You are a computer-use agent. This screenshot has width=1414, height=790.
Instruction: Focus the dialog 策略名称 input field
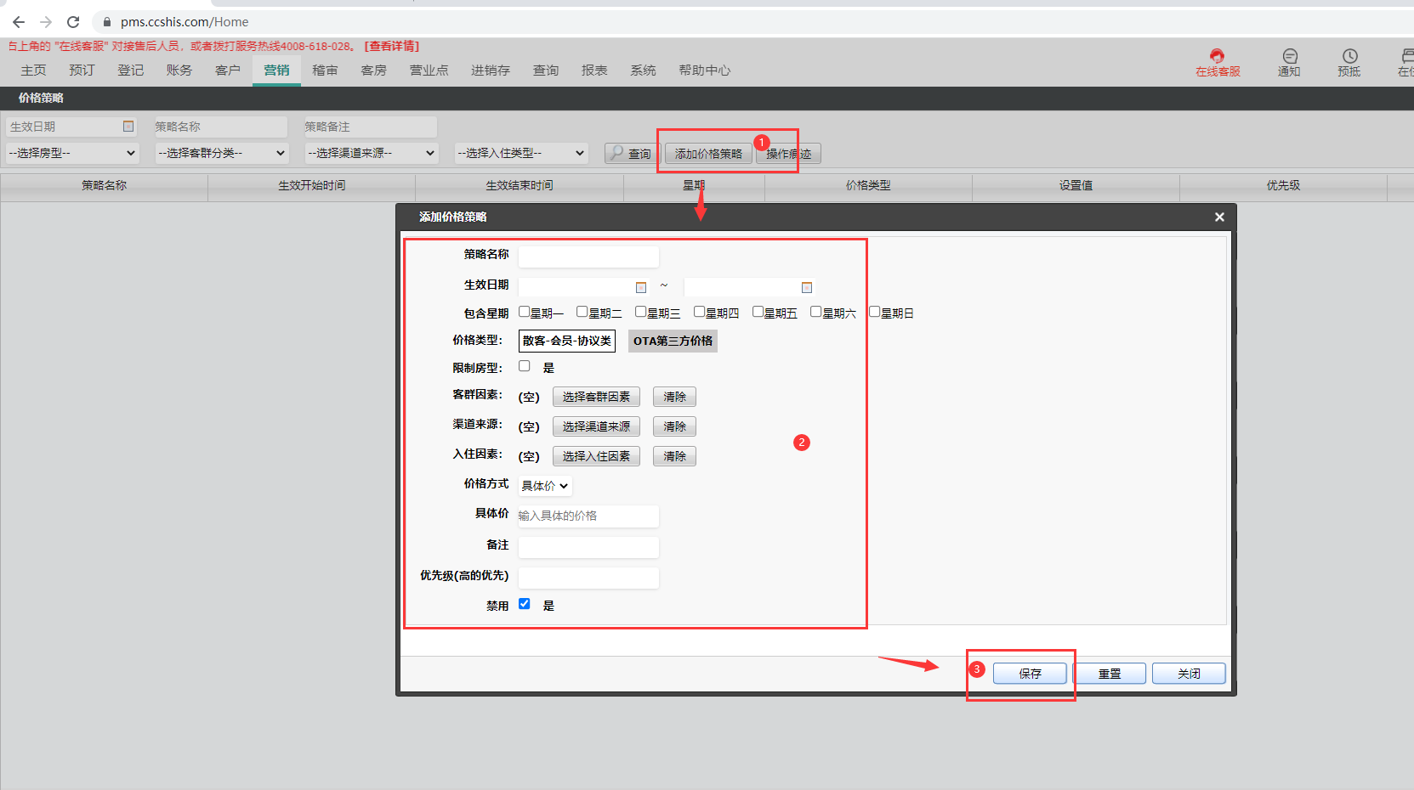click(x=588, y=256)
